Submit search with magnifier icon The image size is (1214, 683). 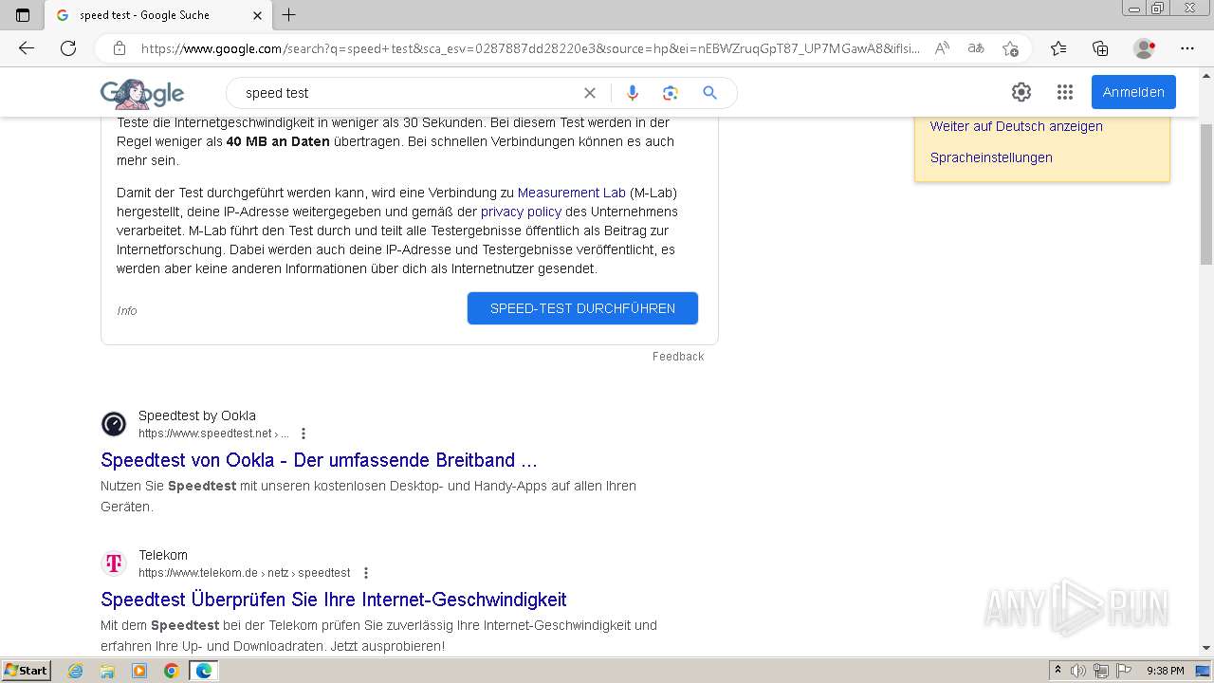709,93
